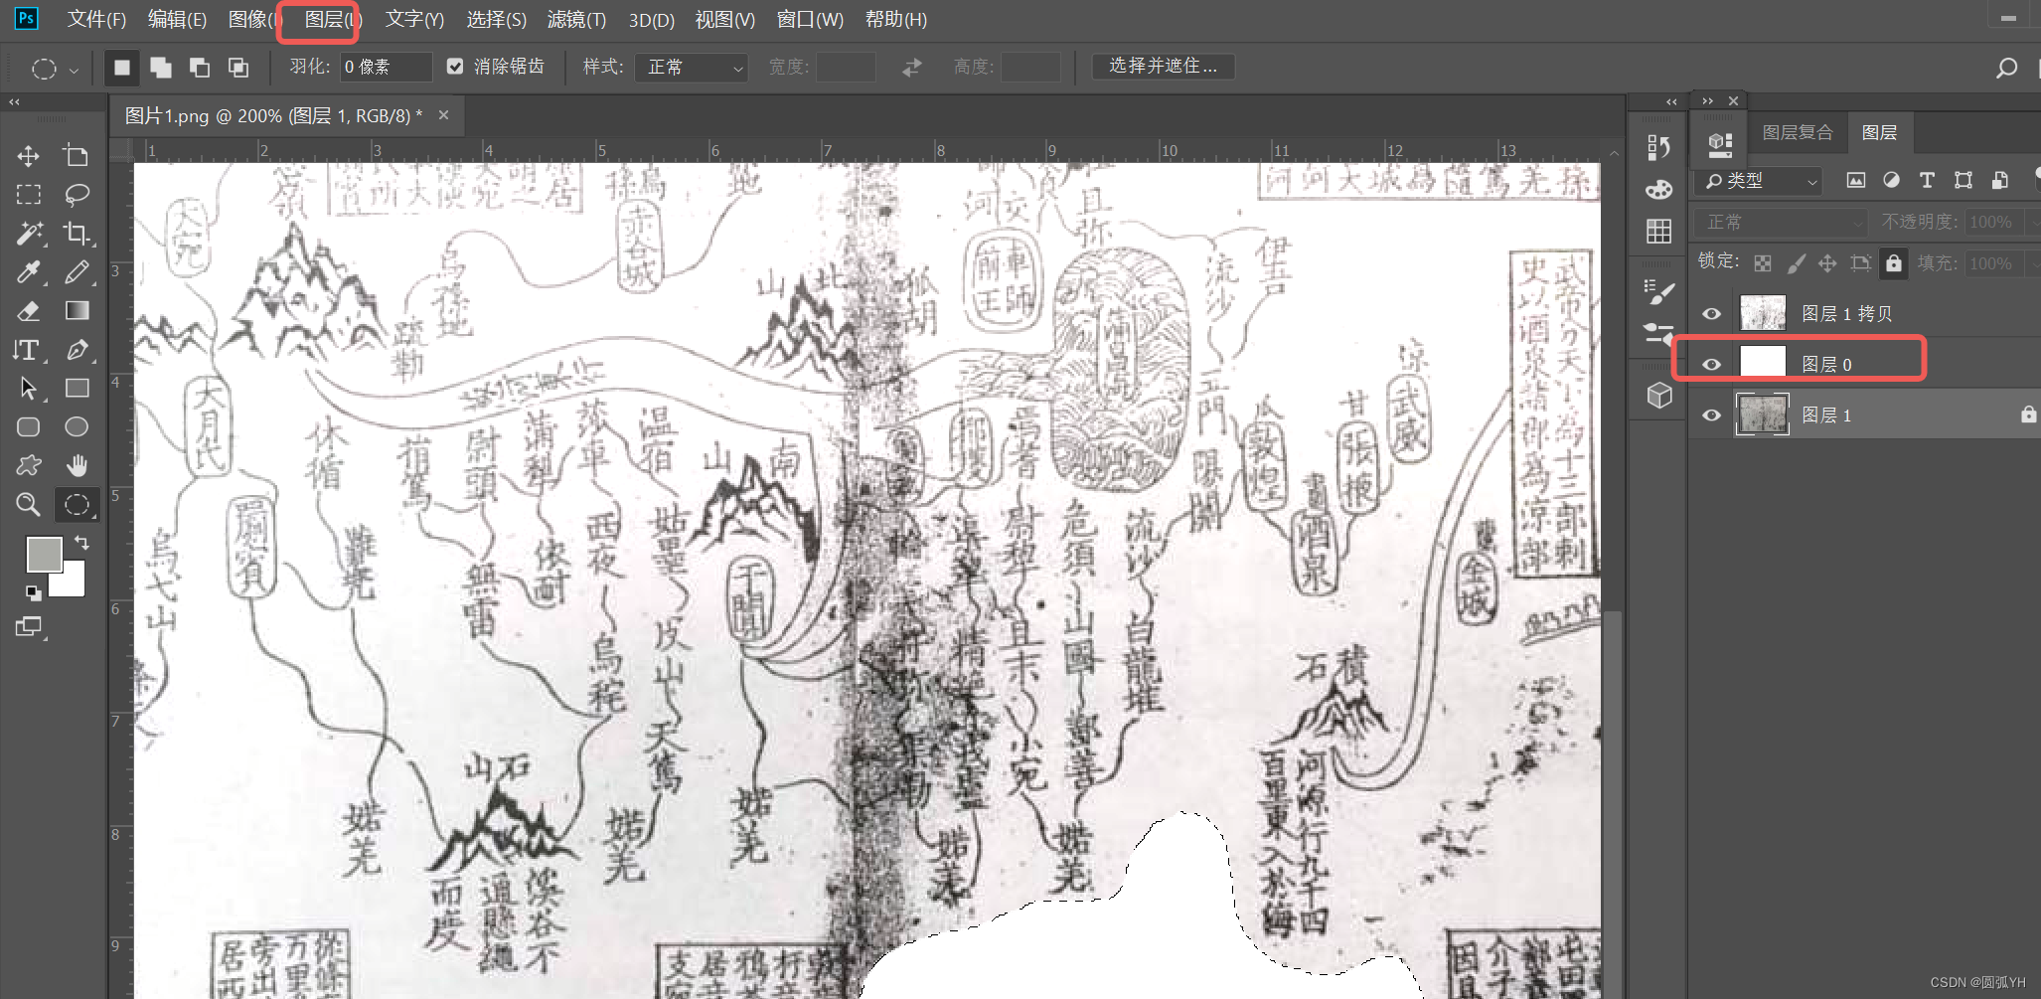Select the Rectangle shape tool

pos(76,388)
